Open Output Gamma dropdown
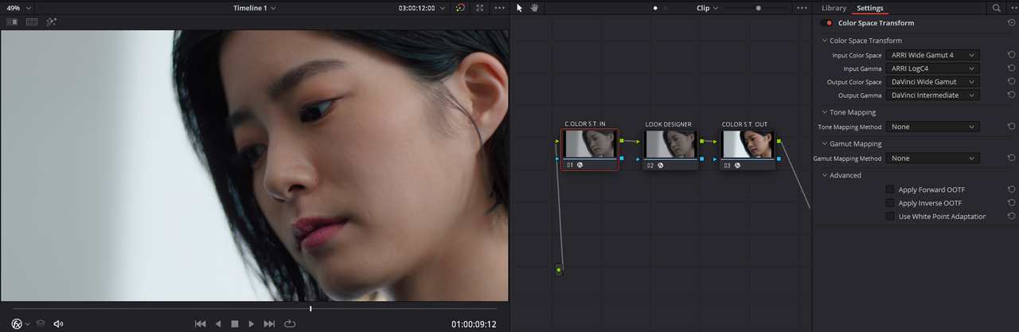 [933, 95]
